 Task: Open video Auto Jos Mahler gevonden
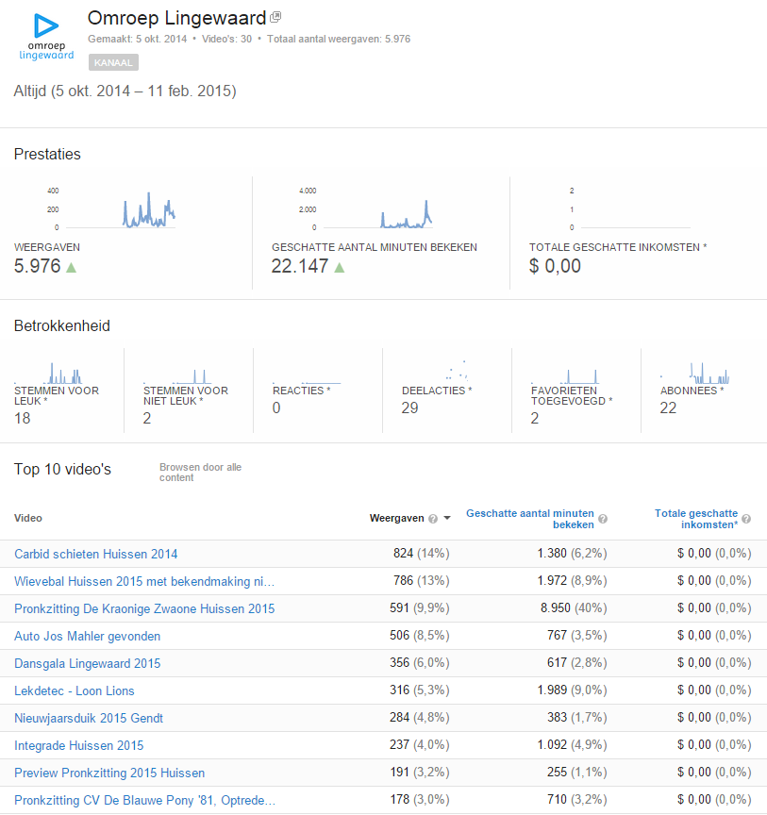[x=87, y=636]
